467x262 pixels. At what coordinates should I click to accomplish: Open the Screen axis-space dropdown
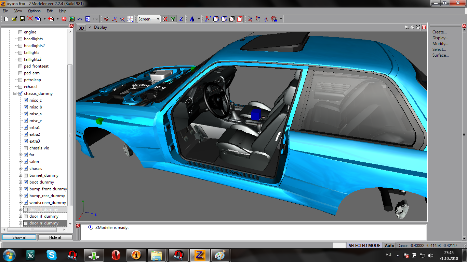tap(158, 19)
